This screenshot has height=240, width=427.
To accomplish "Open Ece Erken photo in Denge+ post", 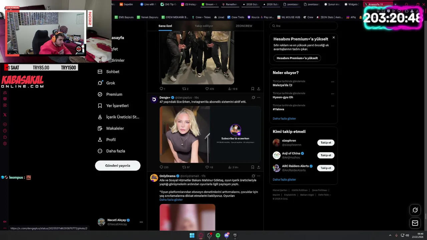I will [x=185, y=134].
